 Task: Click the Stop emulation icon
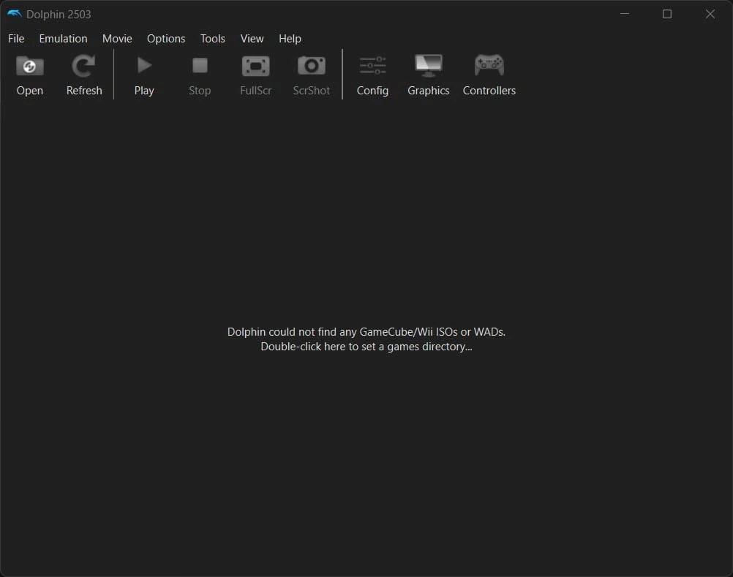click(200, 67)
